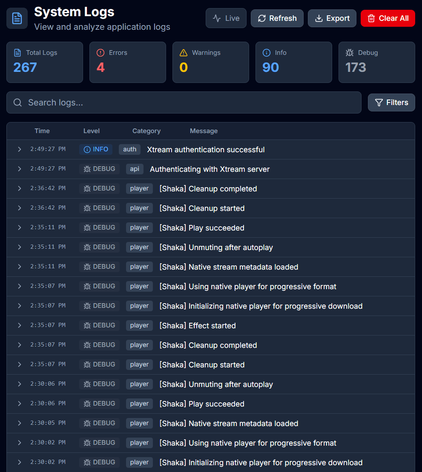
Task: Toggle the DEBUG badge on the api log row
Action: click(x=99, y=169)
